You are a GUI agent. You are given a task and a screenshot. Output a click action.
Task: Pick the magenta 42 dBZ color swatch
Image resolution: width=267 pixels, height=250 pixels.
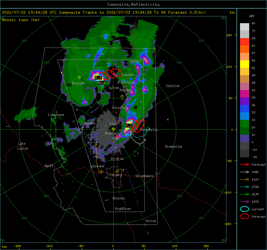pyautogui.click(x=244, y=94)
